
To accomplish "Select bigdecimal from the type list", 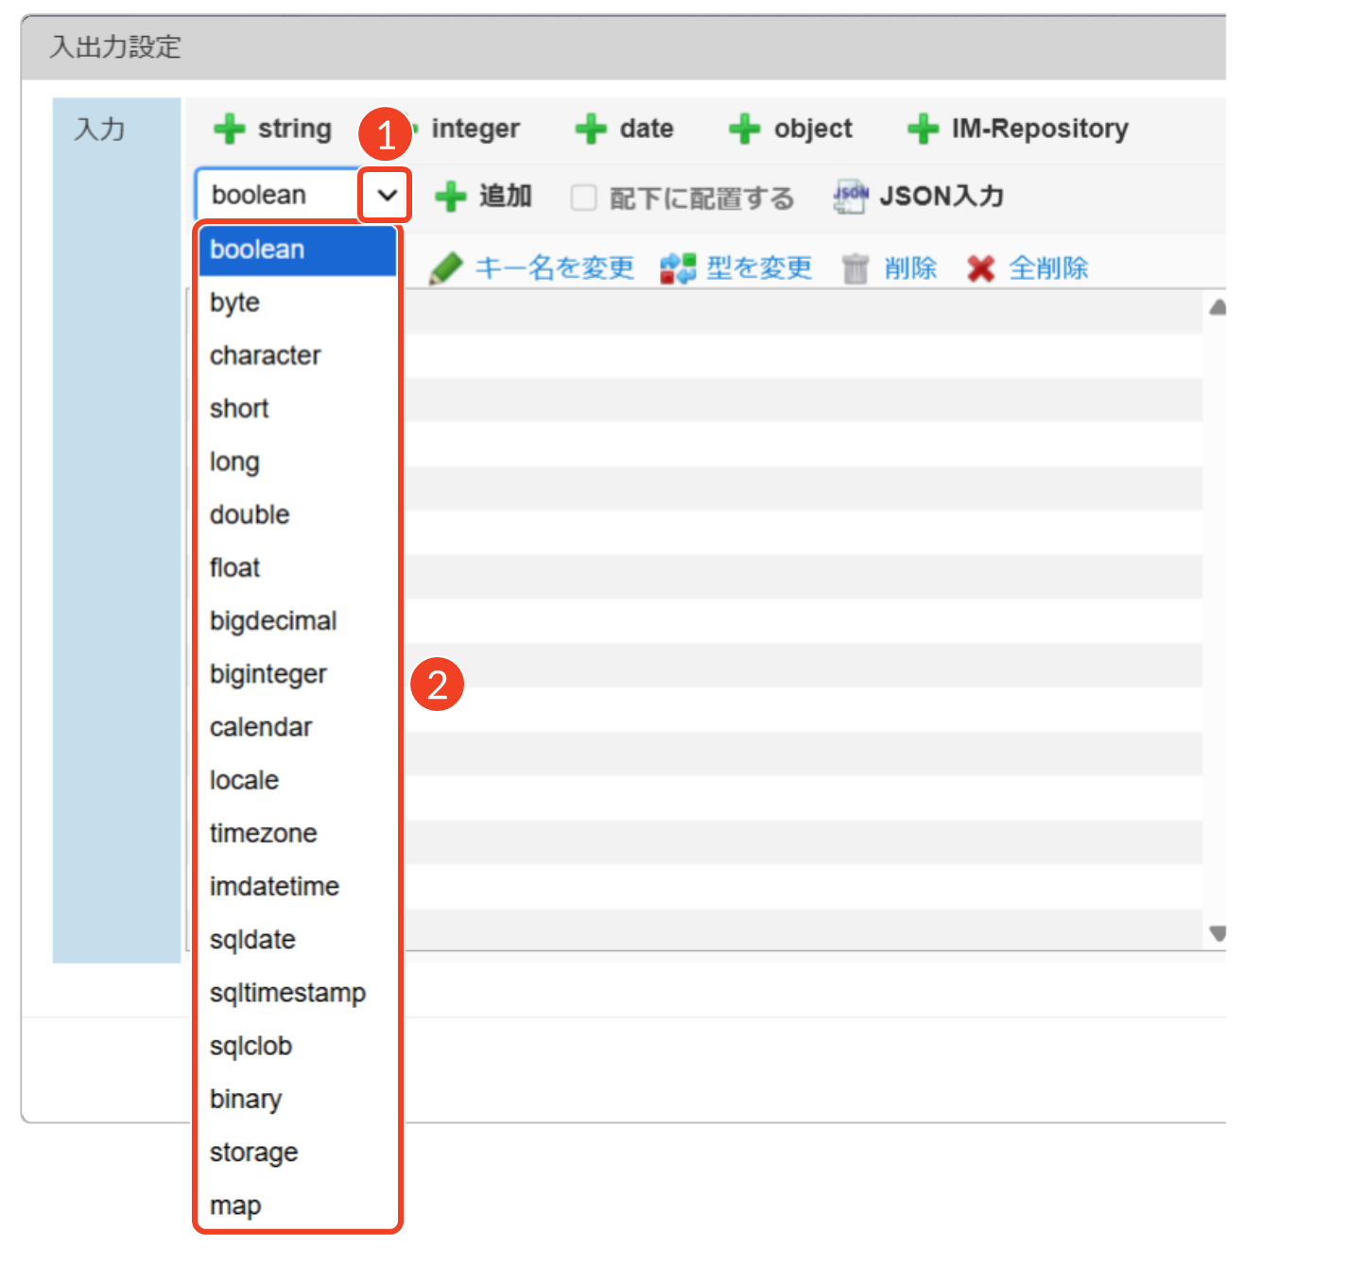I will point(273,621).
